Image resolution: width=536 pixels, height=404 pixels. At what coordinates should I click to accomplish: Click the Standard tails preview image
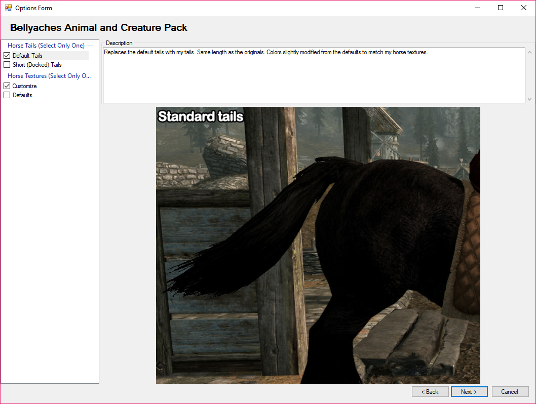click(x=318, y=245)
